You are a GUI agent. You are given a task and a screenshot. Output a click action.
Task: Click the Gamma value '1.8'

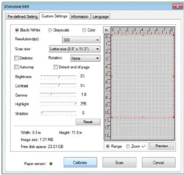pyautogui.click(x=84, y=94)
